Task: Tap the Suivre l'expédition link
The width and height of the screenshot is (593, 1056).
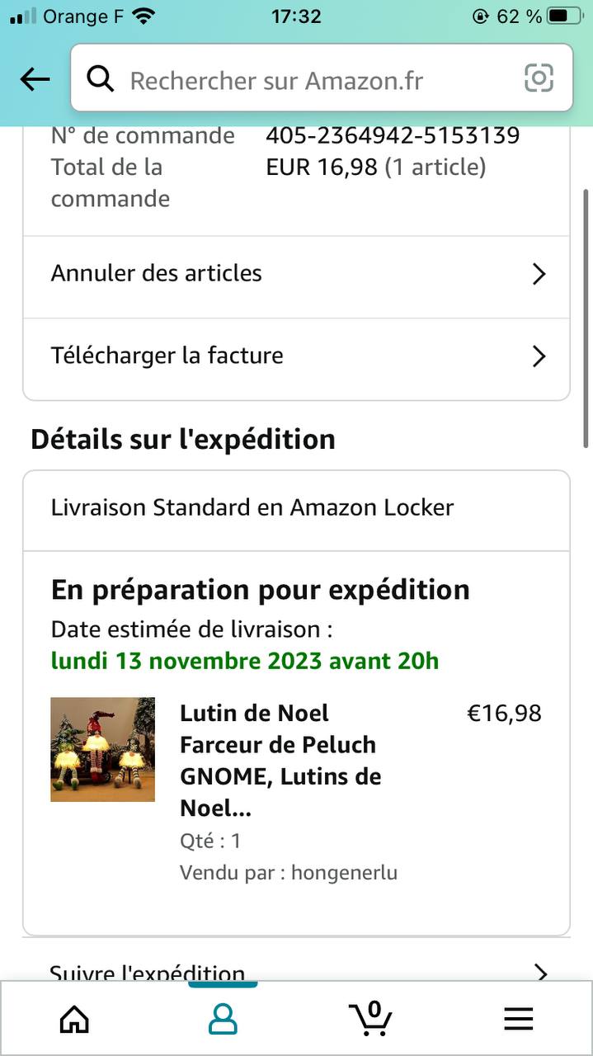Action: [x=148, y=973]
